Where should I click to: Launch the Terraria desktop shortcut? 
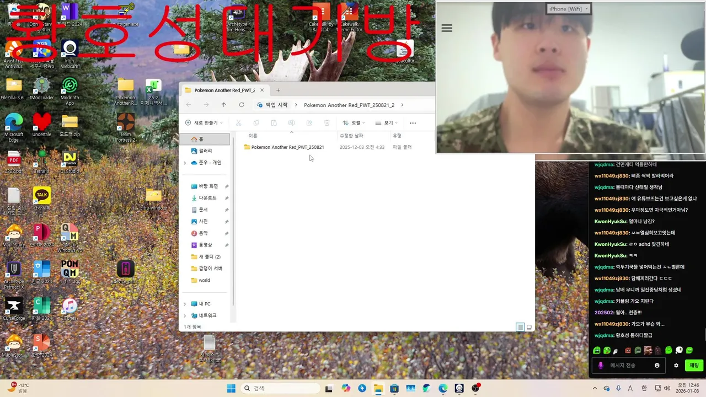pyautogui.click(x=41, y=163)
